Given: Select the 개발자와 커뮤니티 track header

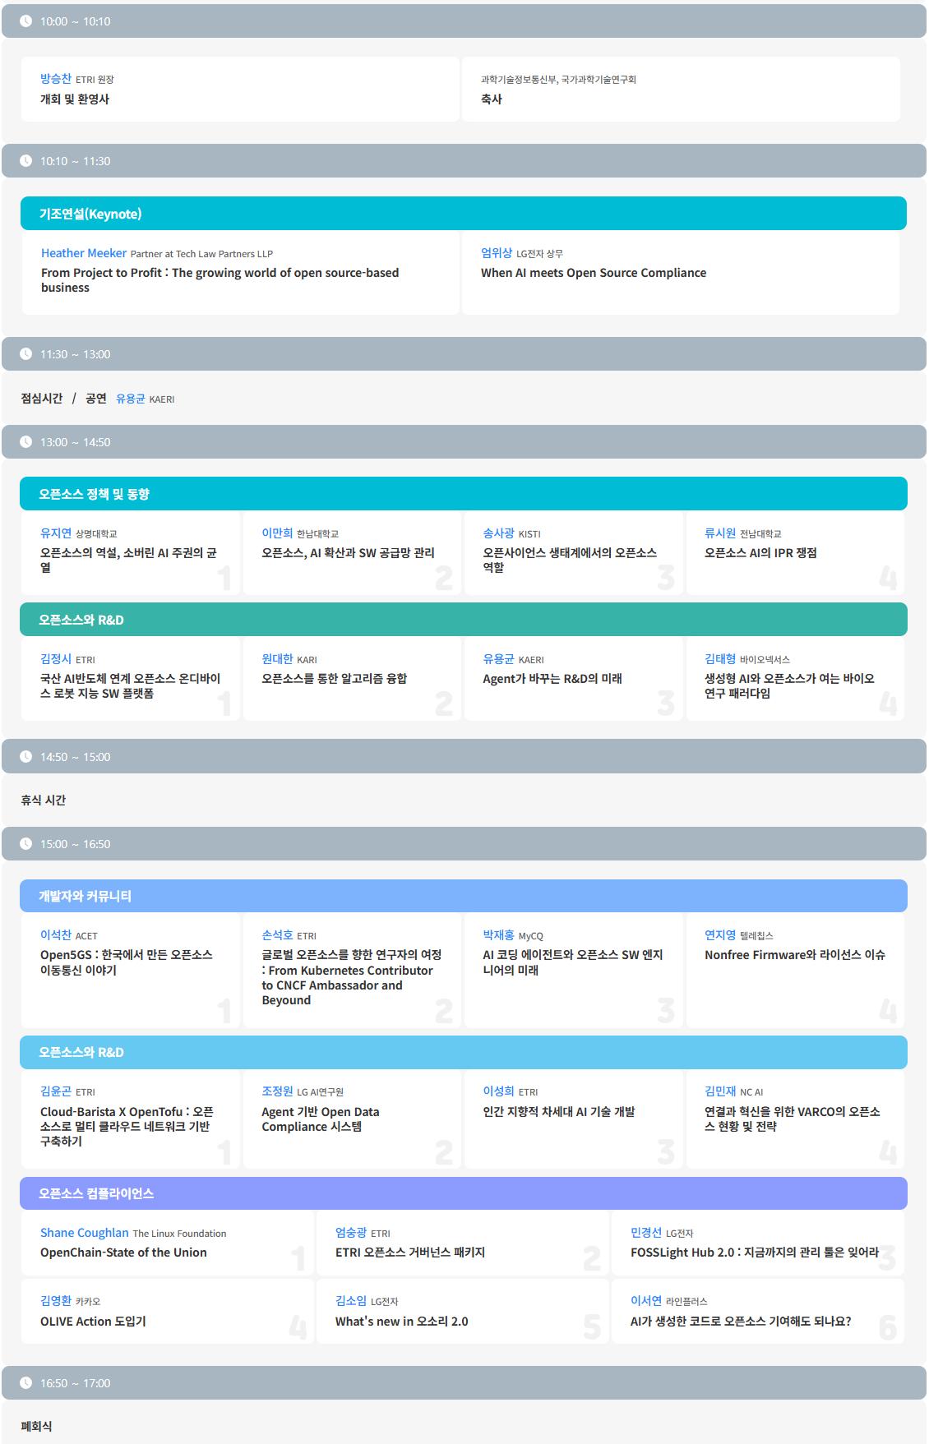Looking at the screenshot, I should click(x=463, y=896).
